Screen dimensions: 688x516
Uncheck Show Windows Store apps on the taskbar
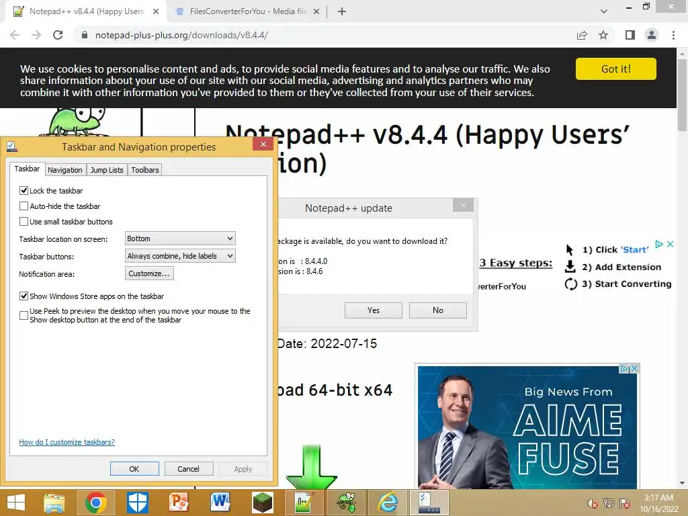pos(24,296)
